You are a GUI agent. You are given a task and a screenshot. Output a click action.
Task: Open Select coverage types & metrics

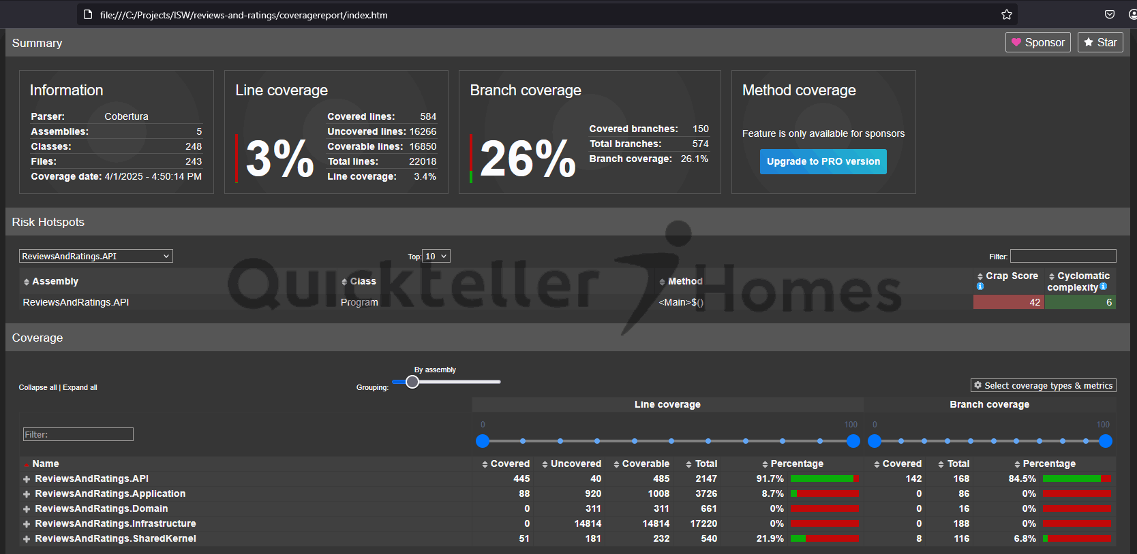point(1043,385)
